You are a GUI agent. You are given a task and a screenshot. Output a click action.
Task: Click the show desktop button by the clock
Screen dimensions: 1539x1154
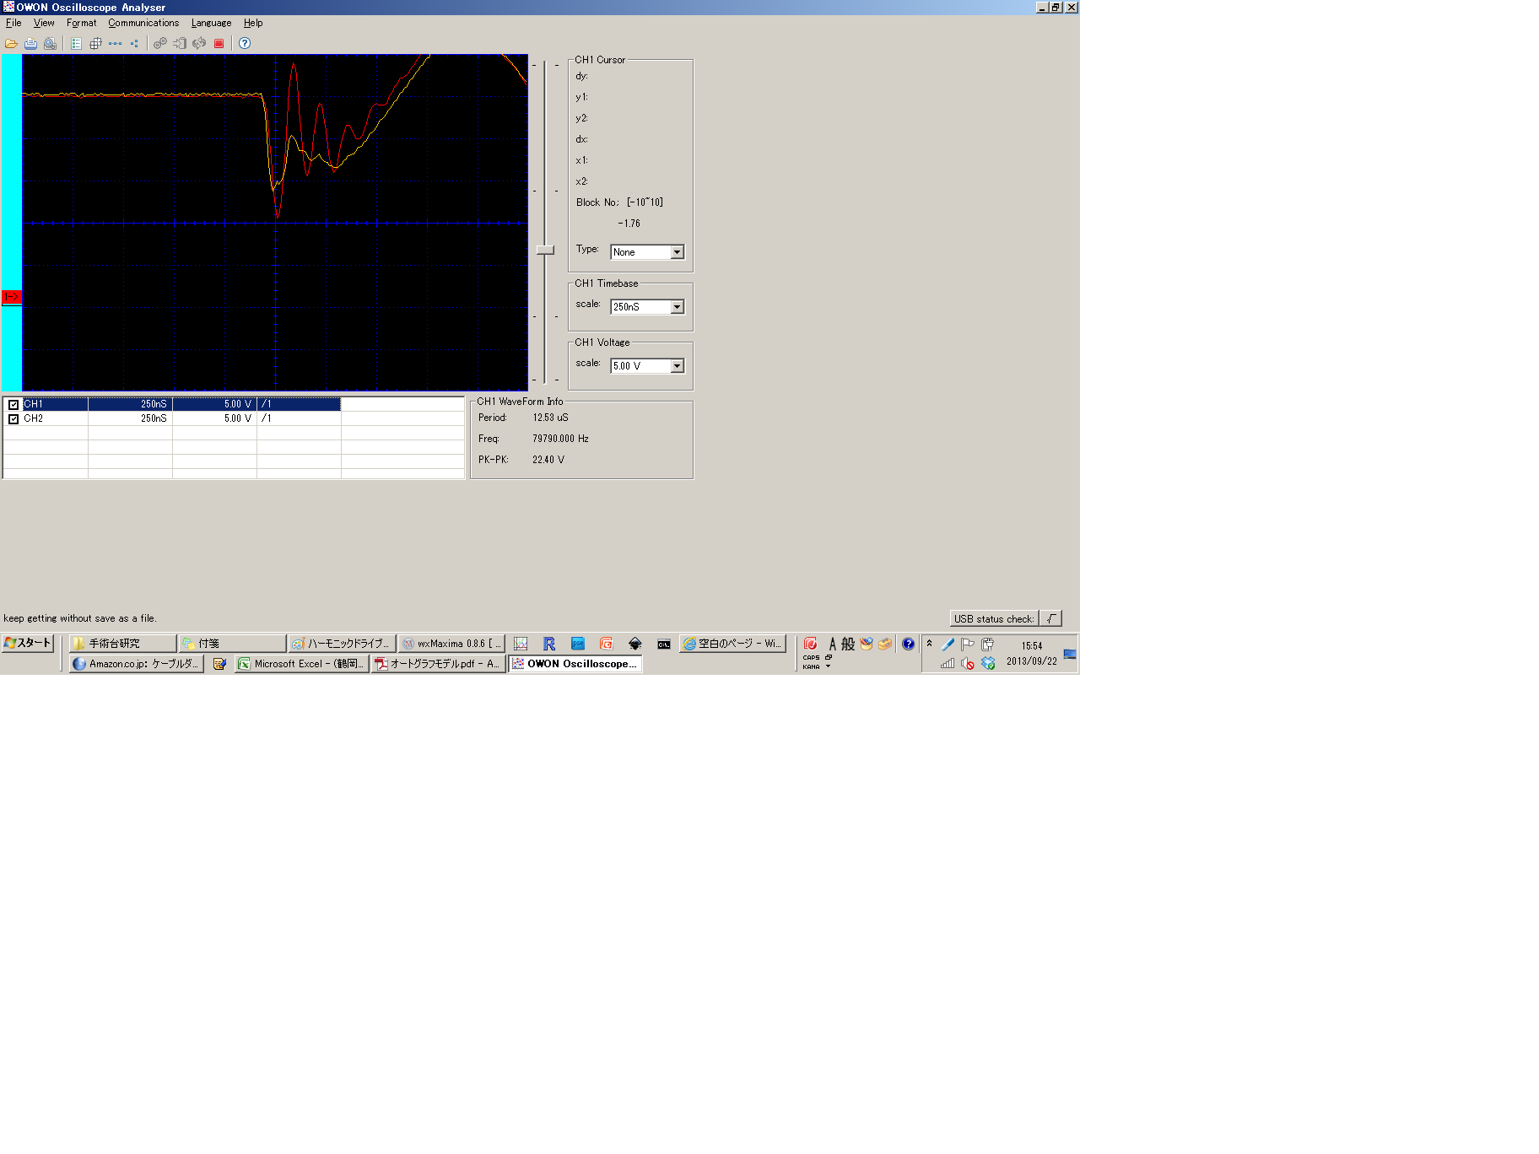[x=1070, y=654]
